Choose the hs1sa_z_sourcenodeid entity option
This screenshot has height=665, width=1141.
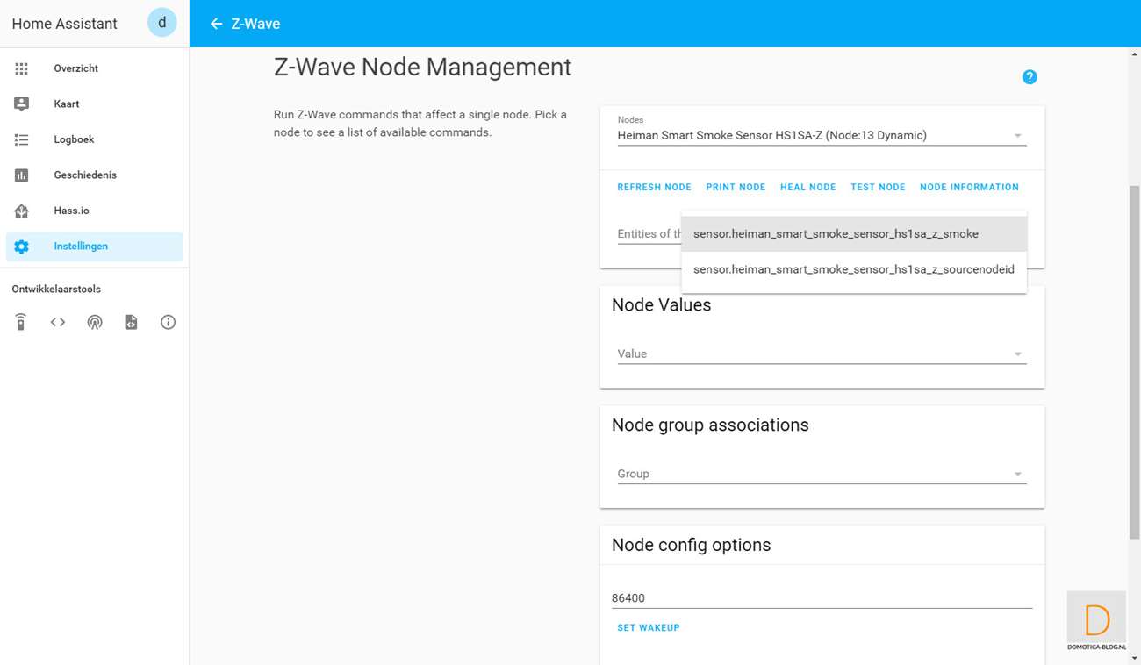point(853,269)
